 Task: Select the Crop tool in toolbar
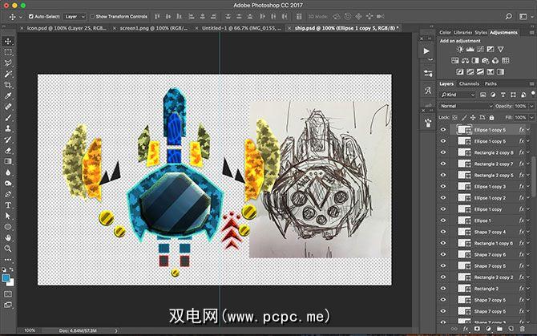8,84
